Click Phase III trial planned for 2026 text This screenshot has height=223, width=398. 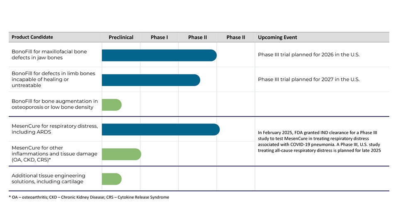308,55
